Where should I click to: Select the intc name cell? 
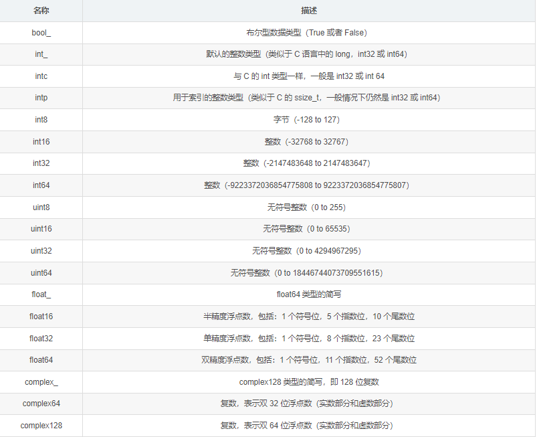click(41, 76)
